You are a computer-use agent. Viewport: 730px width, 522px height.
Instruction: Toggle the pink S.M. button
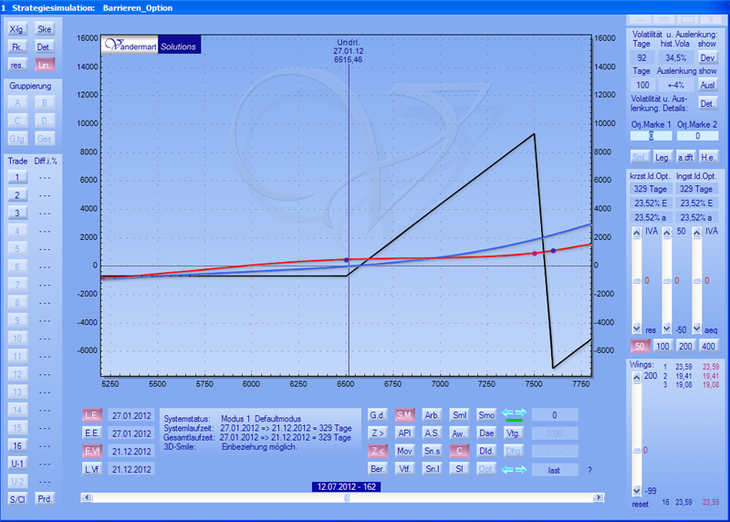click(x=406, y=415)
